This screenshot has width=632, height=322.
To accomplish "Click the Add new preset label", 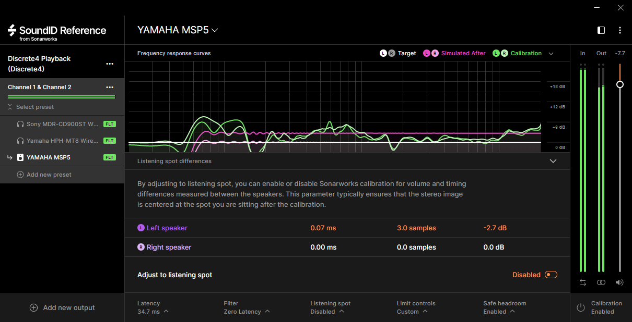I will 49,175.
